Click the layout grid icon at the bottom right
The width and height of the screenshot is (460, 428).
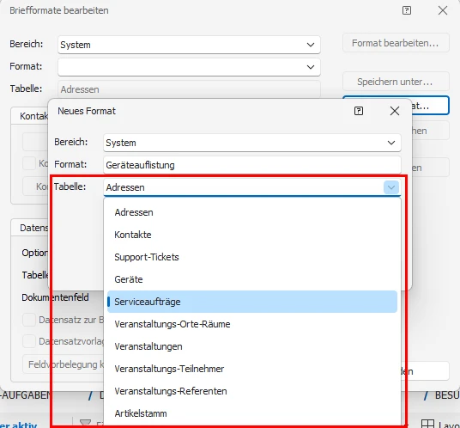427,424
